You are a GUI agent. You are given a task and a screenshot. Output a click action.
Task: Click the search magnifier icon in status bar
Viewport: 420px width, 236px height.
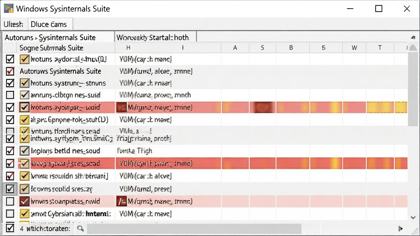click(80, 229)
